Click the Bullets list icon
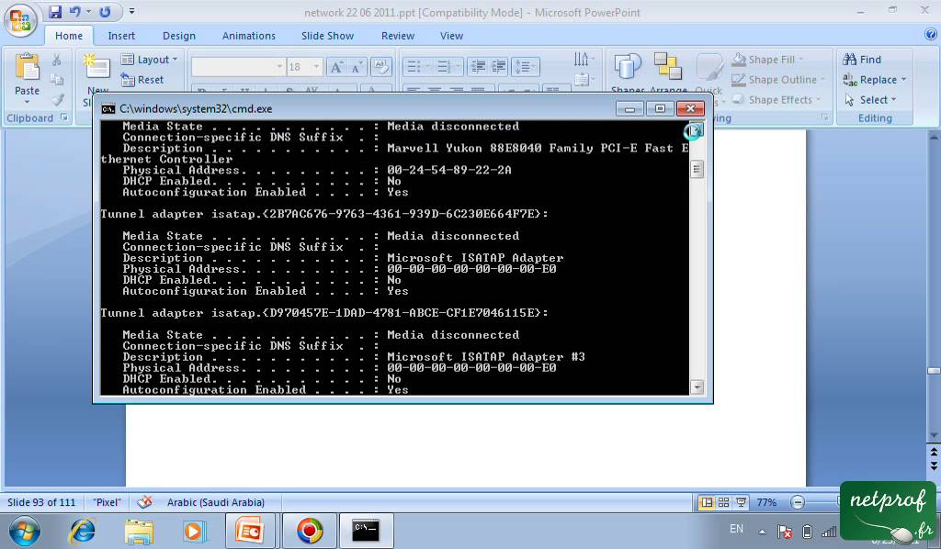This screenshot has width=941, height=549. click(414, 66)
